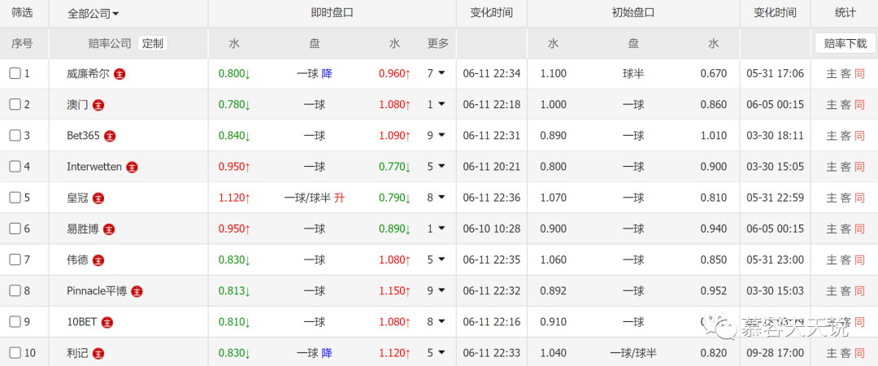Tick the checkbox for row 4 Interwetten
The height and width of the screenshot is (366, 878).
[15, 167]
